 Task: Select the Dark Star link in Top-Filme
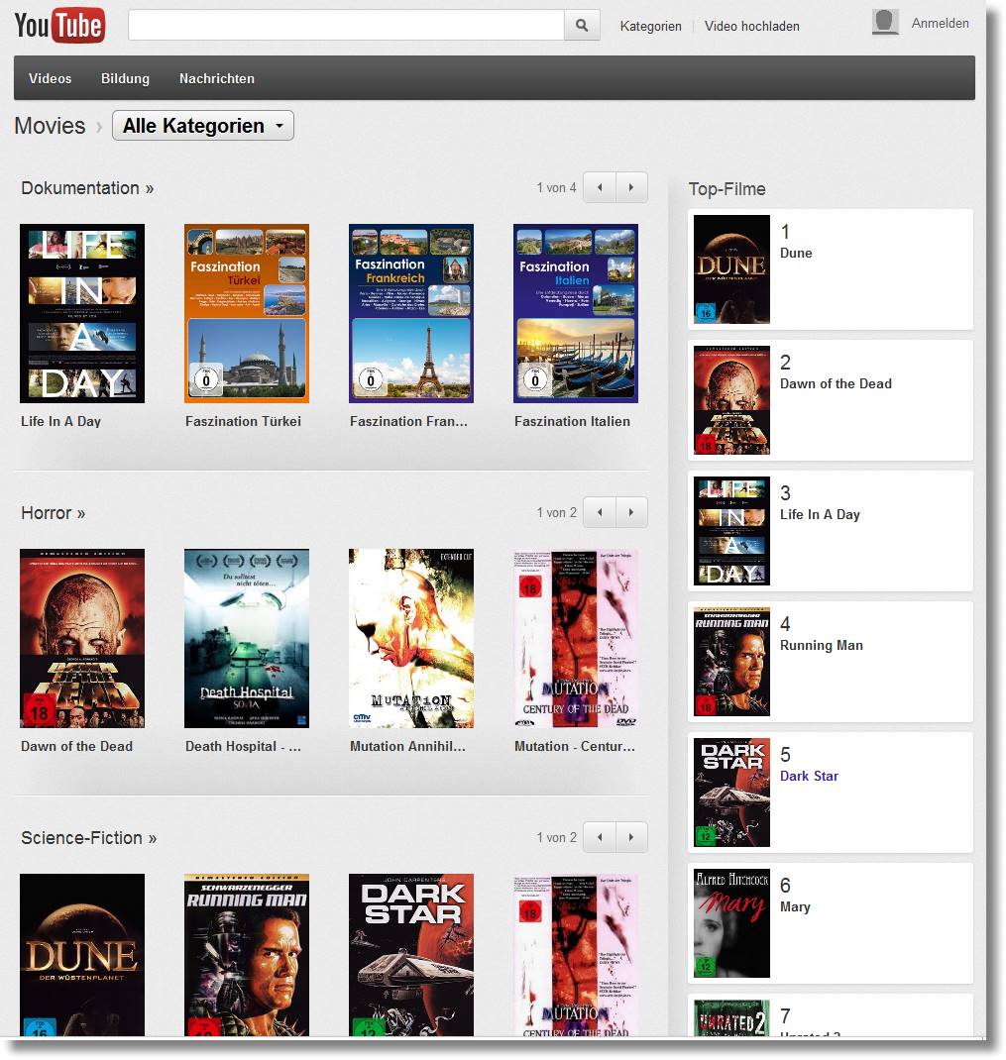click(x=809, y=776)
